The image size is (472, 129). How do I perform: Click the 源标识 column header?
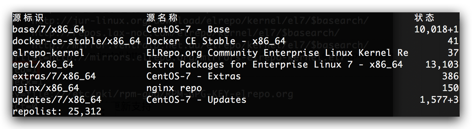point(28,18)
